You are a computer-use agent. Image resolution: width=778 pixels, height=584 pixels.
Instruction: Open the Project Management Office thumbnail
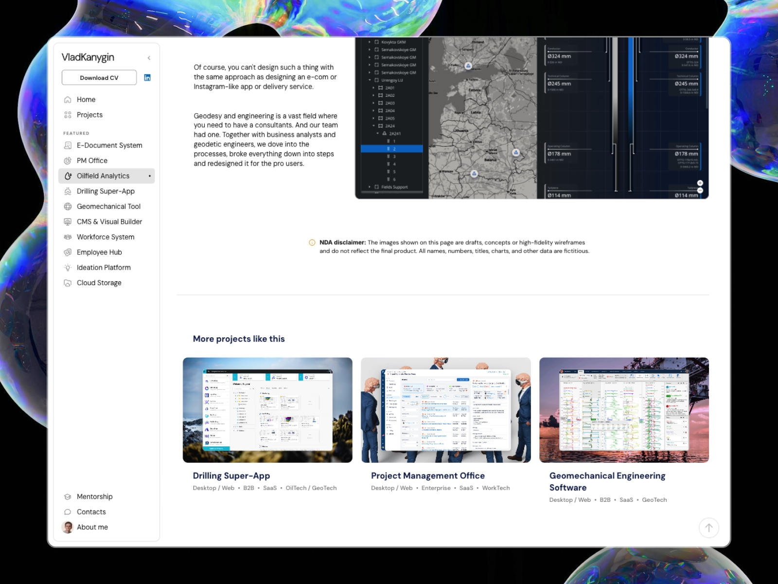point(446,410)
